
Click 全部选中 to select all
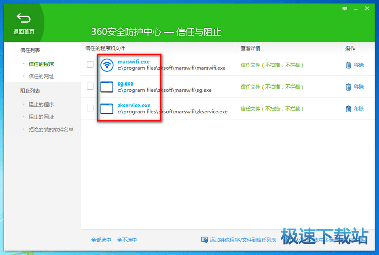(101, 240)
